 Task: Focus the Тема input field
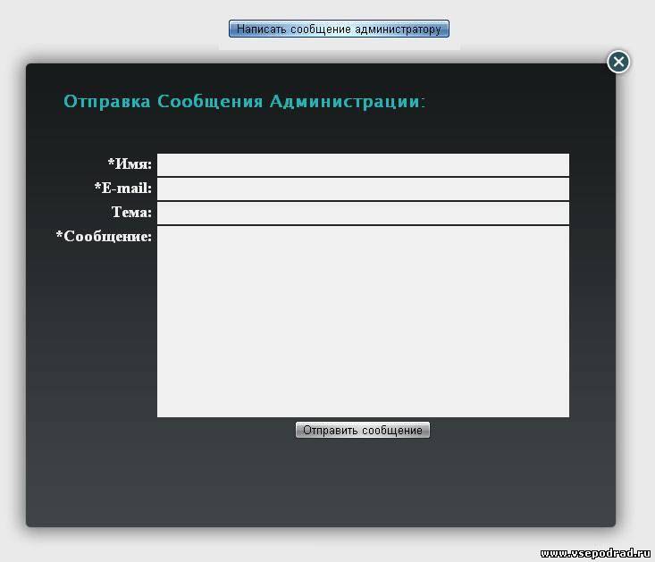[x=363, y=213]
